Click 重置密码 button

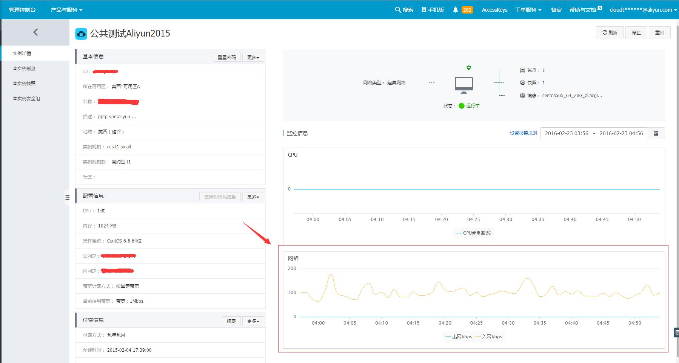coord(227,57)
